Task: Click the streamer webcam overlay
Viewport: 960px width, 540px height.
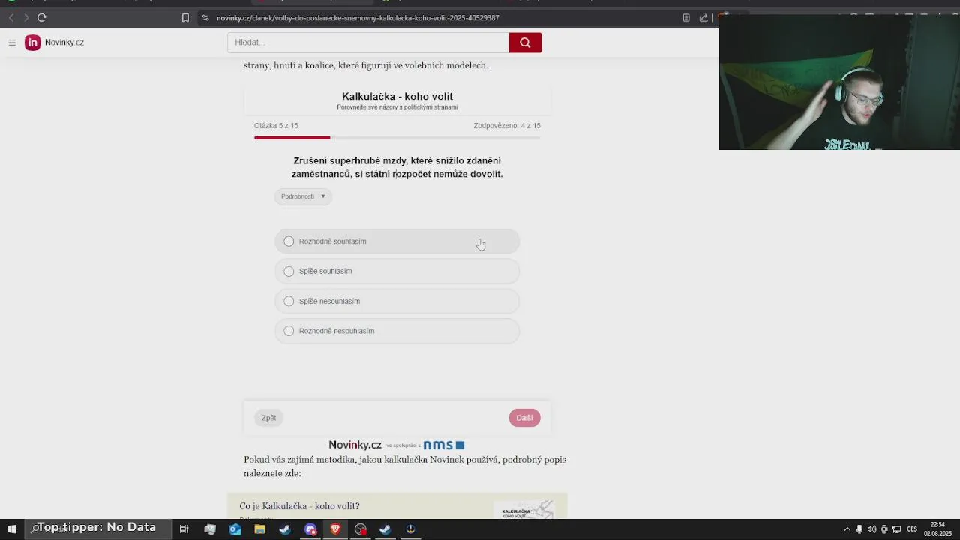Action: tap(839, 82)
